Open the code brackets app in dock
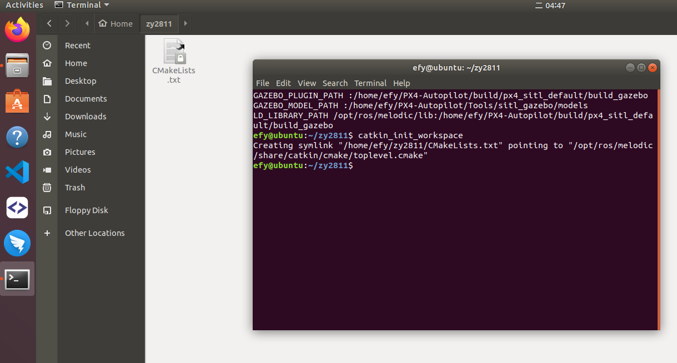The image size is (677, 363). tap(17, 208)
